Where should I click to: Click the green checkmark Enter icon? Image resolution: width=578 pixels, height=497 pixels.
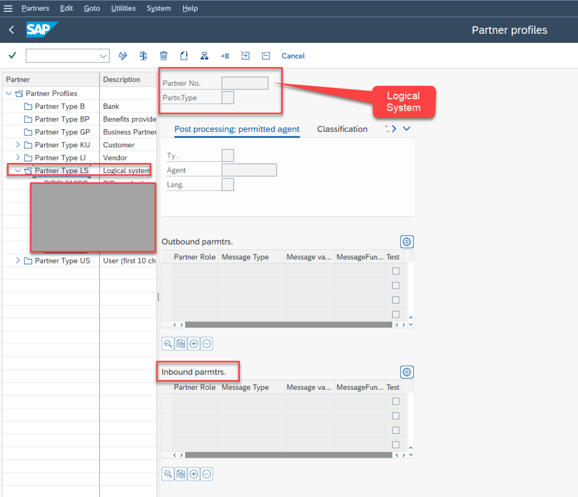(12, 55)
